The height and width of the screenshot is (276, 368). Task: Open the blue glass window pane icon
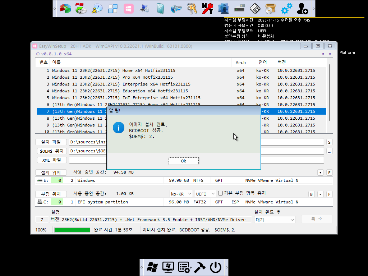tap(160, 9)
